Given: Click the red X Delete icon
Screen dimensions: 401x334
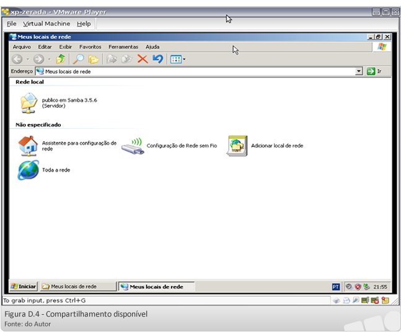Looking at the screenshot, I should click(143, 59).
